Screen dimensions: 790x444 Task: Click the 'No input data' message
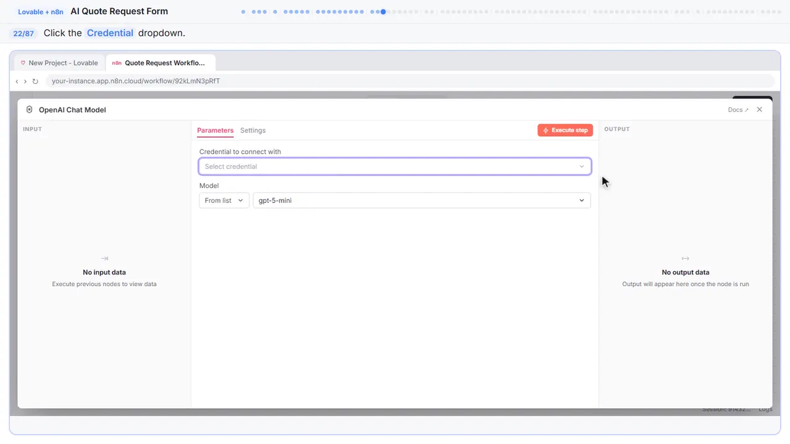click(104, 272)
